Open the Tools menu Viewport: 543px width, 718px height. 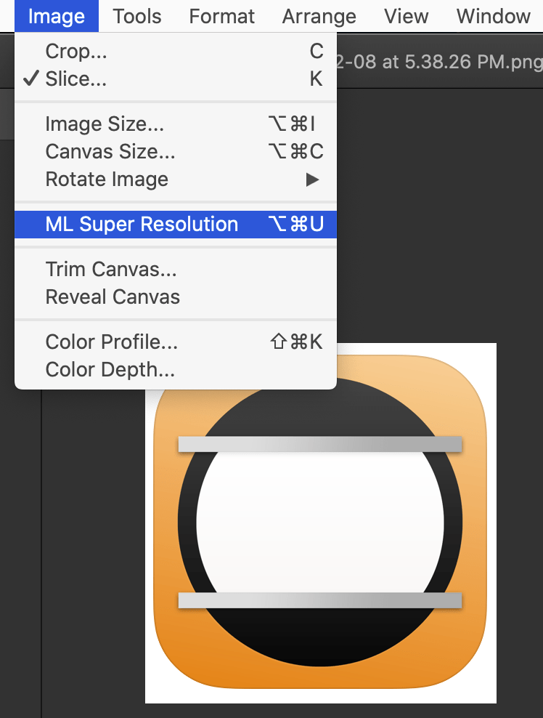click(x=137, y=17)
